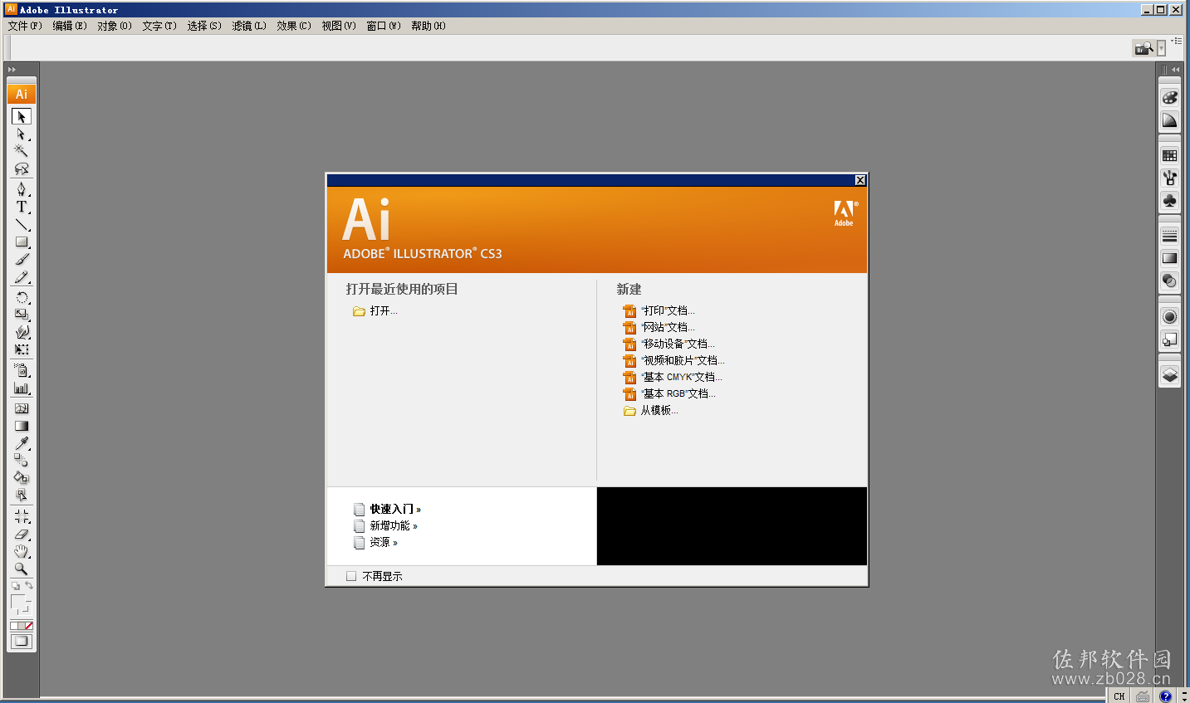The width and height of the screenshot is (1190, 703).
Task: Pick the Pencil tool
Action: click(x=22, y=277)
